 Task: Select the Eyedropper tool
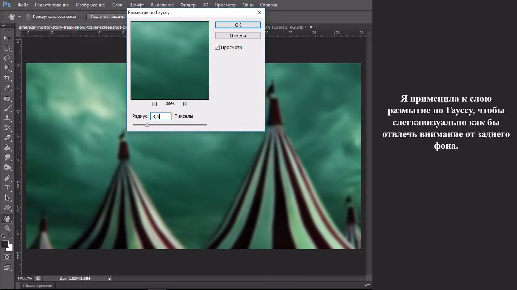point(7,88)
